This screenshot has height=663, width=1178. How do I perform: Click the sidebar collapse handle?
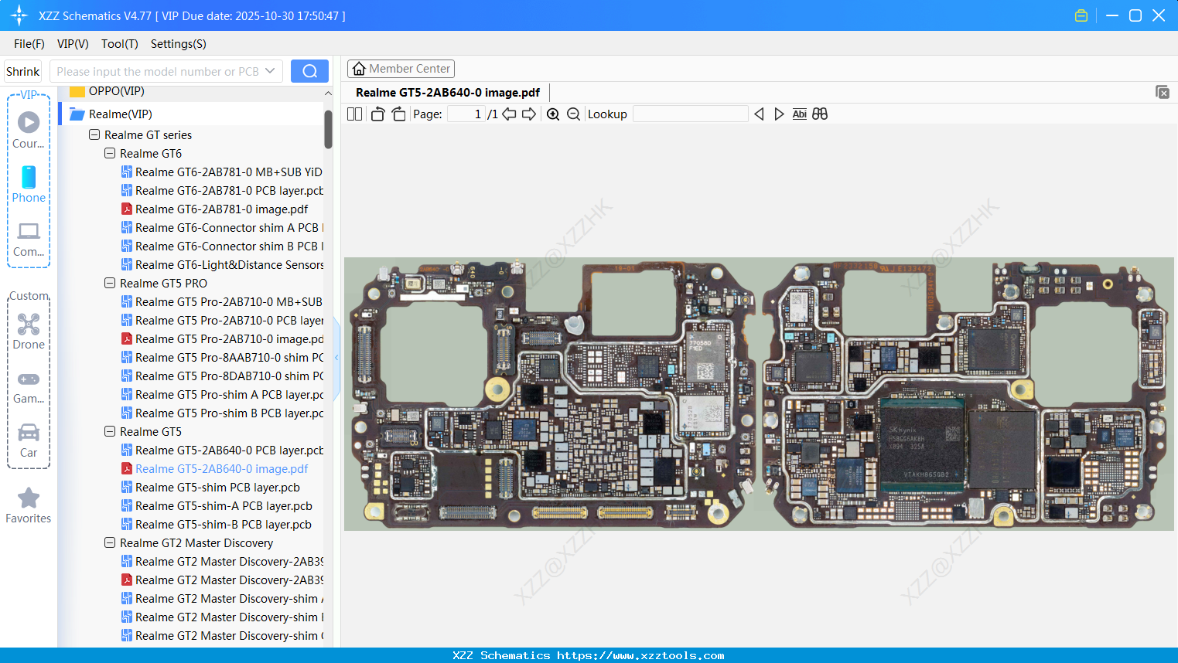[336, 358]
